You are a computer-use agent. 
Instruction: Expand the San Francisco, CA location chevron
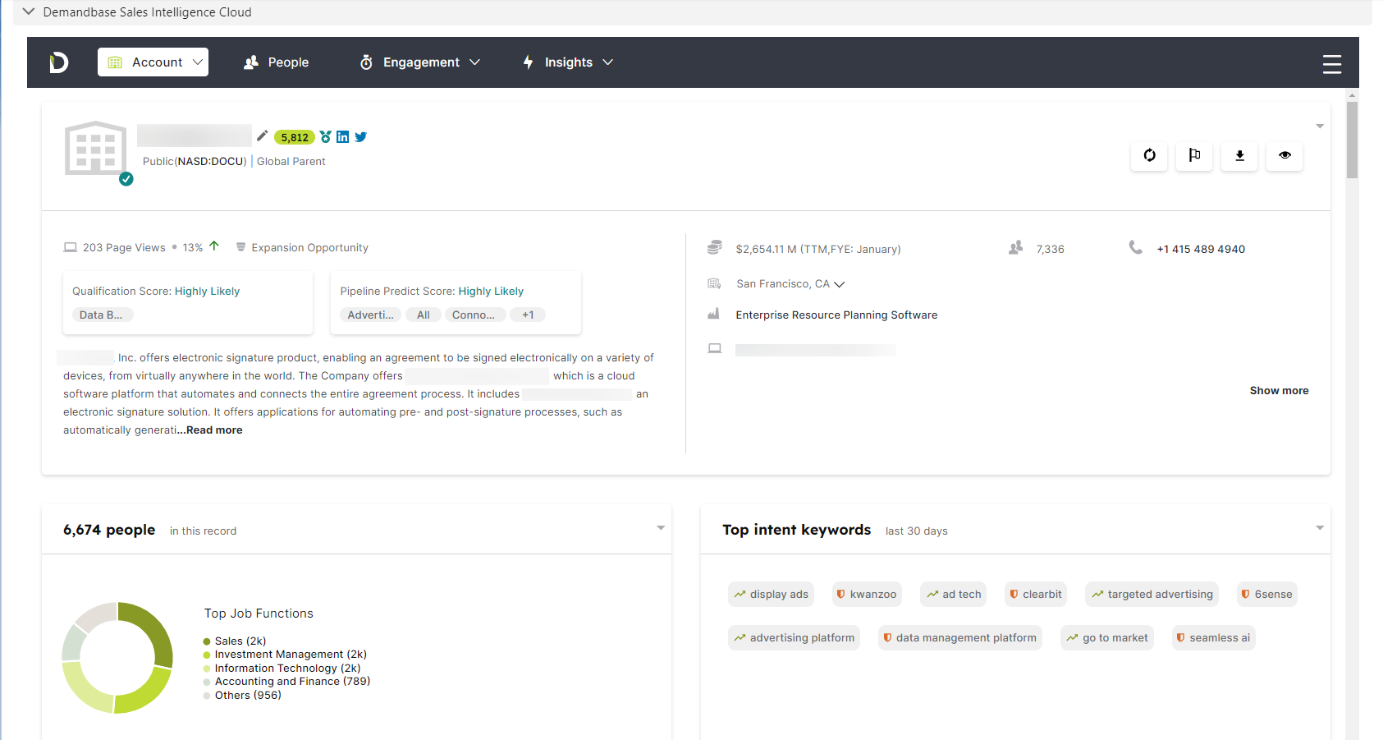pyautogui.click(x=839, y=283)
